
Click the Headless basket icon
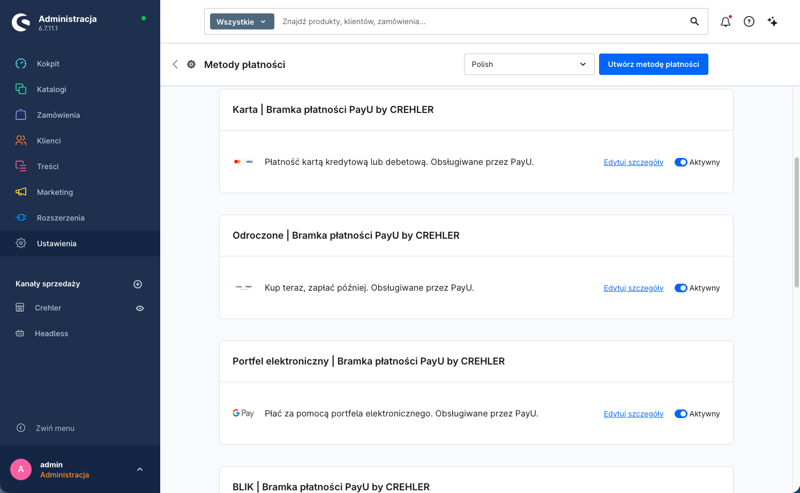tap(20, 333)
